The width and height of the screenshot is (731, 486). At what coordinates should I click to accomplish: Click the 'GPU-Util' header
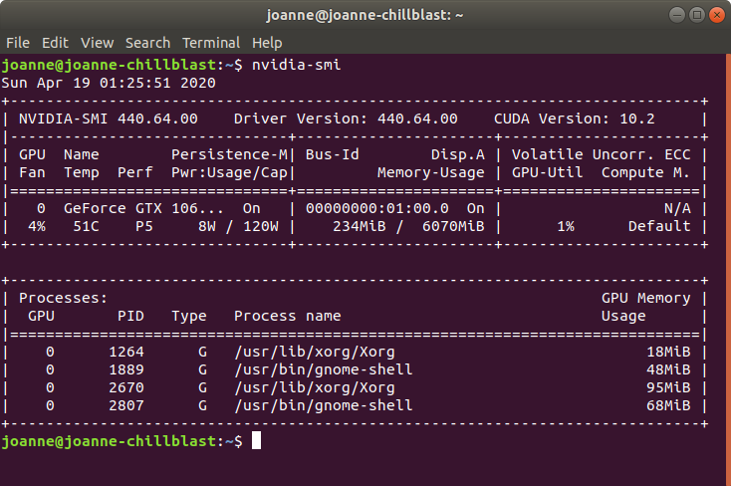tap(548, 173)
